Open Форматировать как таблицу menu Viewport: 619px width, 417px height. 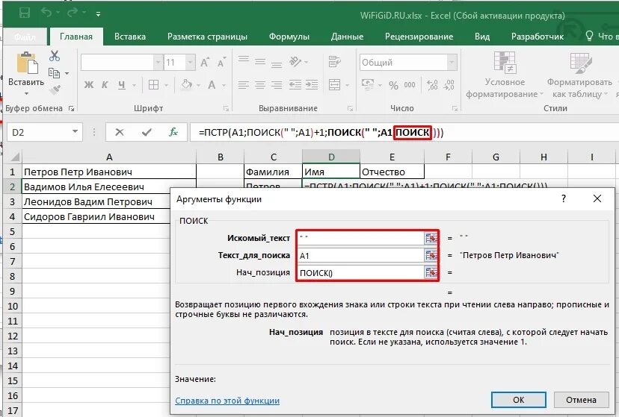click(x=579, y=75)
